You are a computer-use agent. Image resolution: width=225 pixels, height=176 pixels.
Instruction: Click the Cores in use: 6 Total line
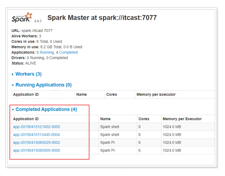37,41
